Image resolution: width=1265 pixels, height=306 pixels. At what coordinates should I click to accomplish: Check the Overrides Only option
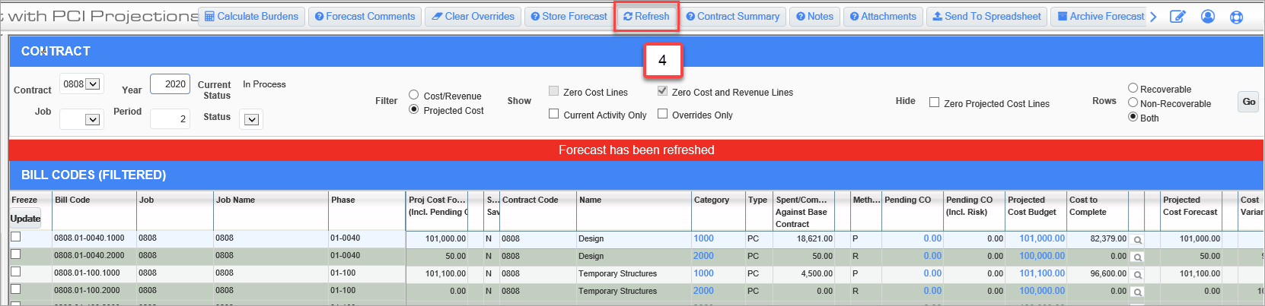[x=663, y=114]
